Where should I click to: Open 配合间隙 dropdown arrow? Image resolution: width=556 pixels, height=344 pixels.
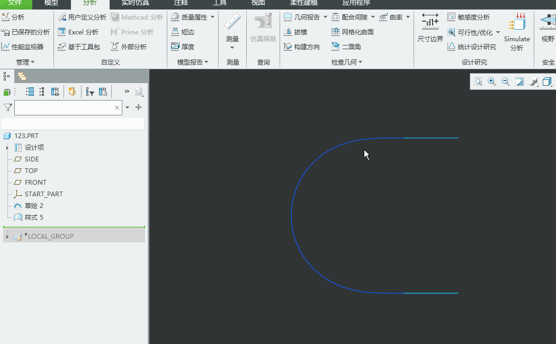pyautogui.click(x=373, y=17)
